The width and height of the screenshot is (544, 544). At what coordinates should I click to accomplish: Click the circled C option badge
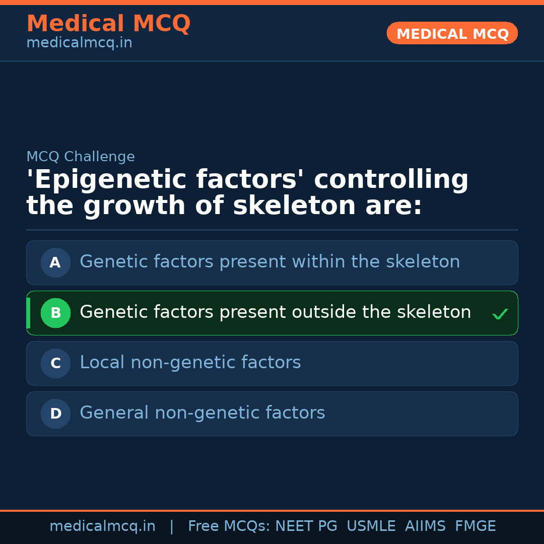[x=55, y=363]
